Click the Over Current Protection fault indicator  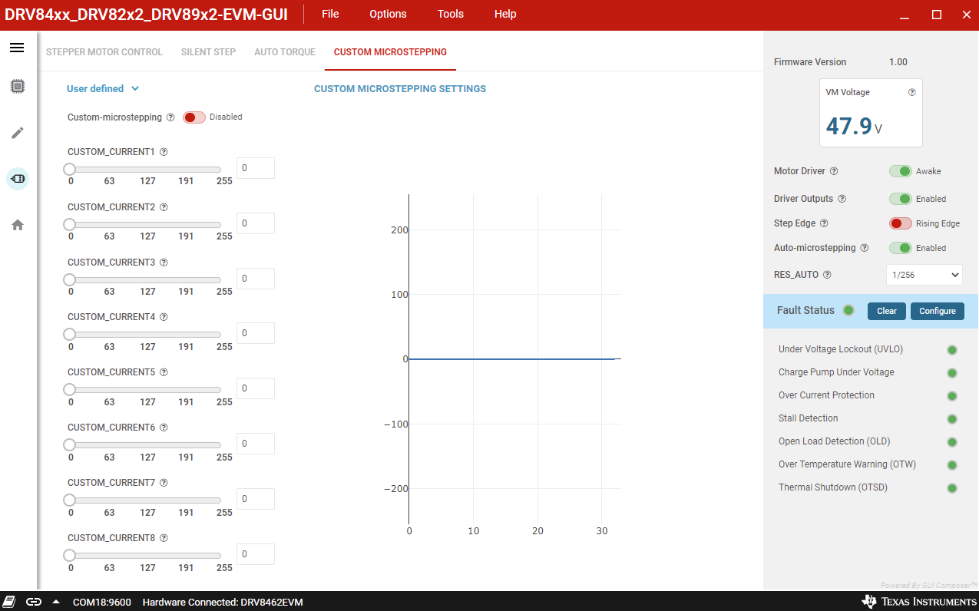[x=952, y=396]
